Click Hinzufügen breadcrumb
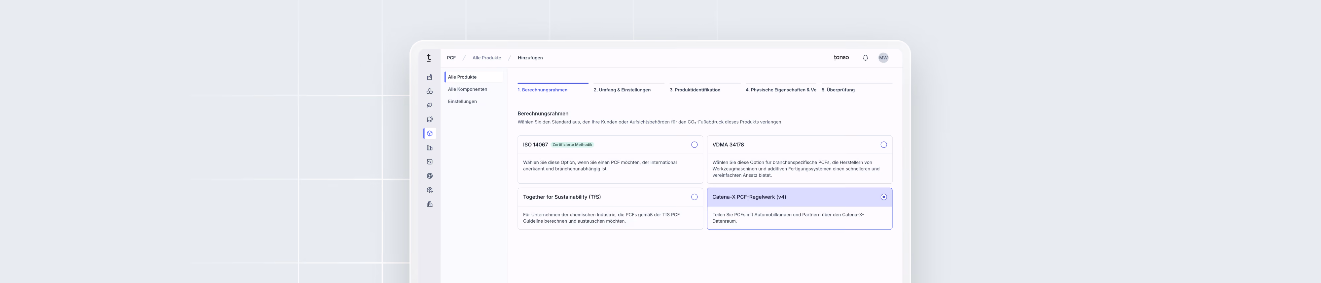The width and height of the screenshot is (1321, 283). [530, 58]
